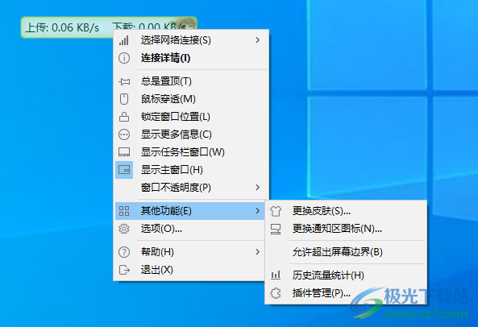
Task: Open 选择网络连接(S) submenu
Action: pyautogui.click(x=191, y=40)
